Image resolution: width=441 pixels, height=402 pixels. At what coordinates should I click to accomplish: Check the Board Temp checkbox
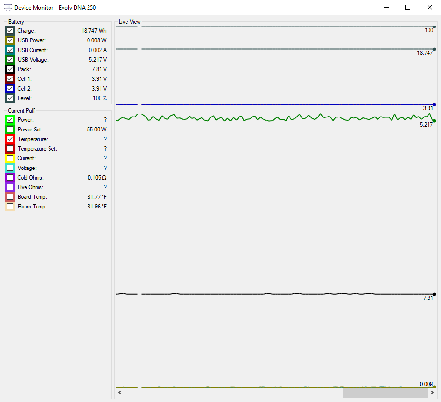coord(10,197)
